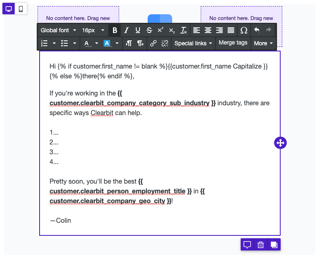Screen dimensions: 319x255
Task: Toggle strikethrough formatting
Action: click(x=149, y=30)
